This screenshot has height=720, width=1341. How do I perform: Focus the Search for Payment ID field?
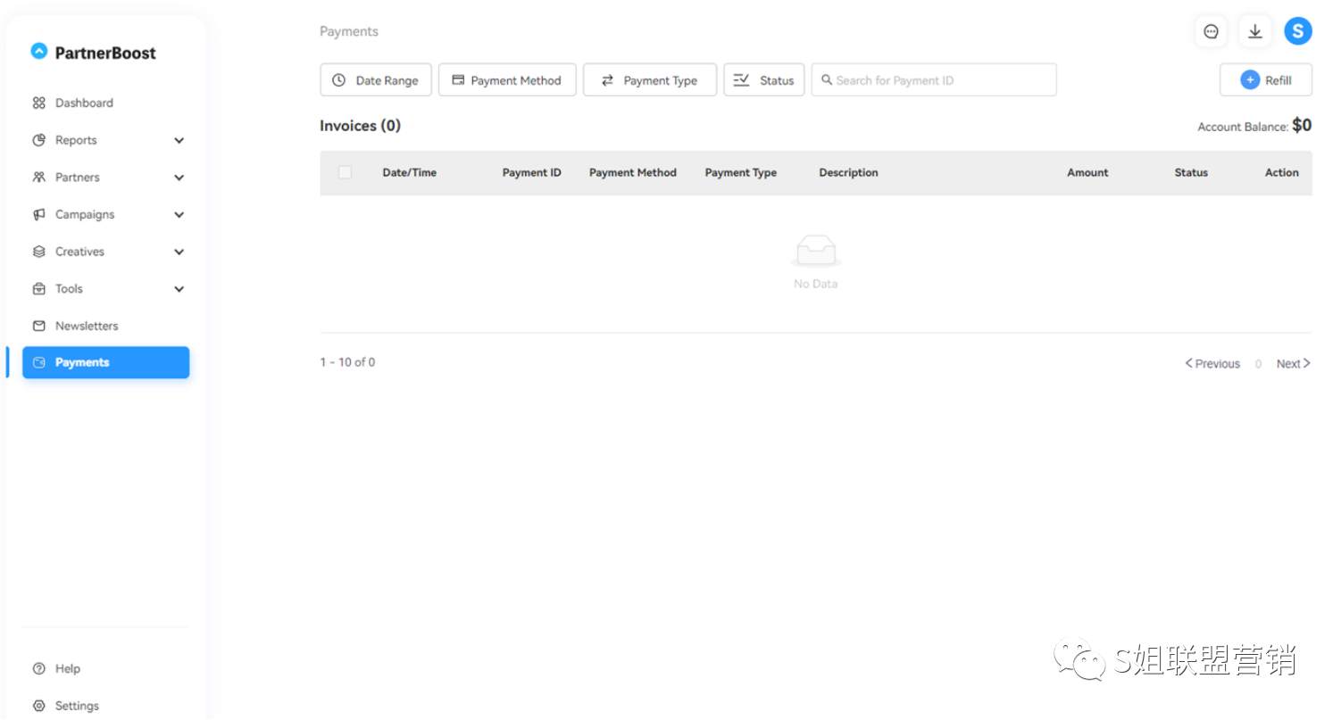pos(934,80)
